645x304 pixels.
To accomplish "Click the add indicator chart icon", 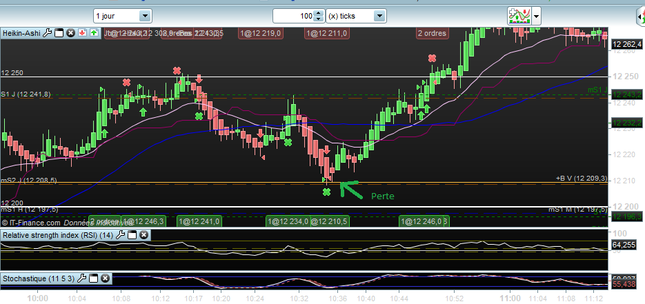I will click(x=518, y=16).
